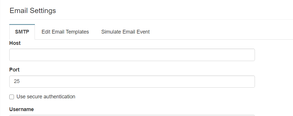Open the Edit Email Templates tab

pyautogui.click(x=65, y=32)
